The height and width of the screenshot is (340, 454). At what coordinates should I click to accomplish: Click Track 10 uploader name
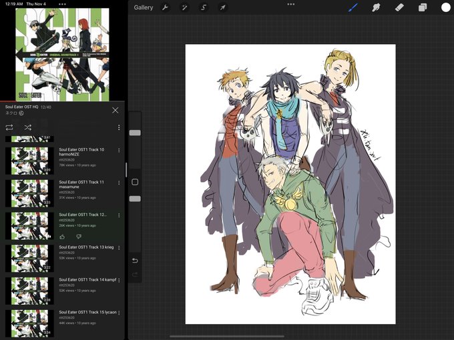(67, 159)
